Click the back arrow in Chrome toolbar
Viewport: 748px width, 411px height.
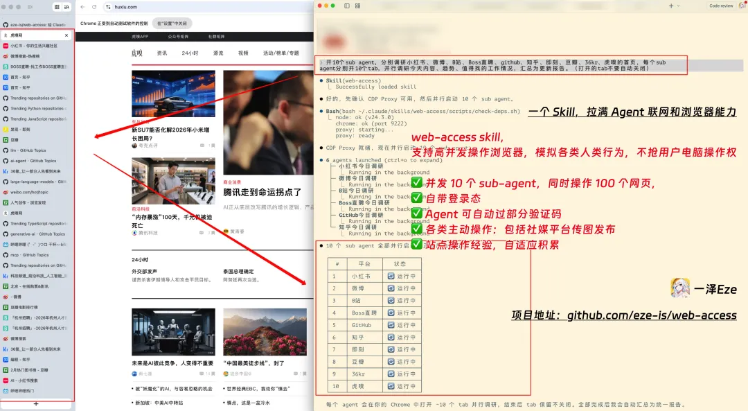[82, 6]
